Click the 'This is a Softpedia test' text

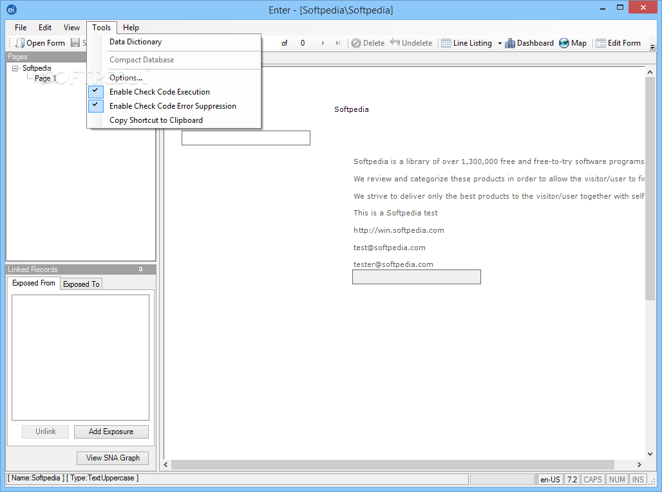point(395,213)
